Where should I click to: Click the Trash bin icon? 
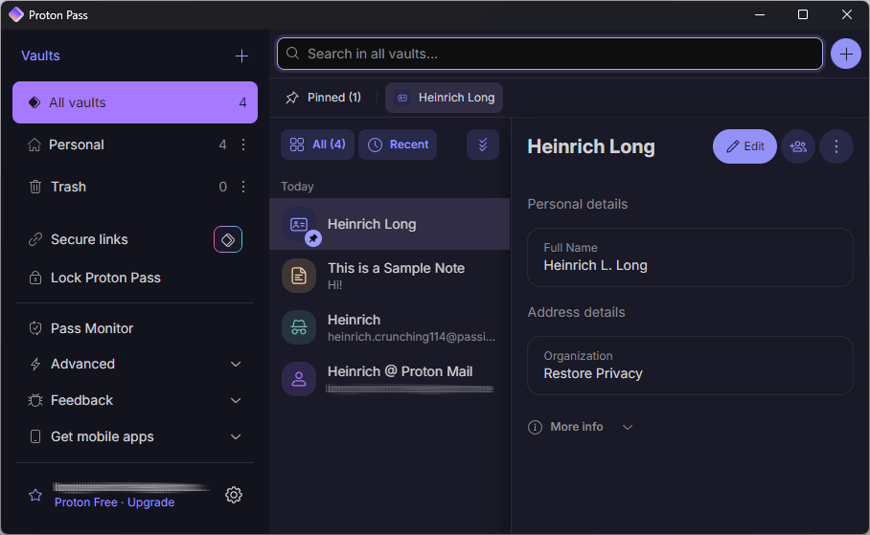[x=34, y=187]
